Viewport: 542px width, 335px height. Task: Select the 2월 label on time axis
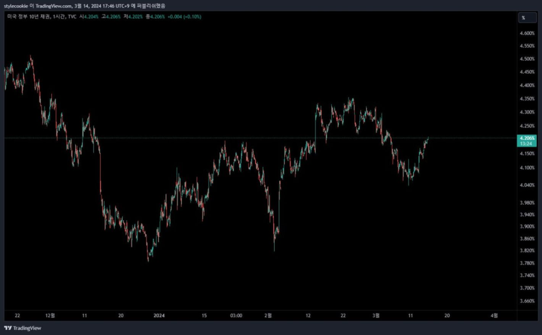268,315
